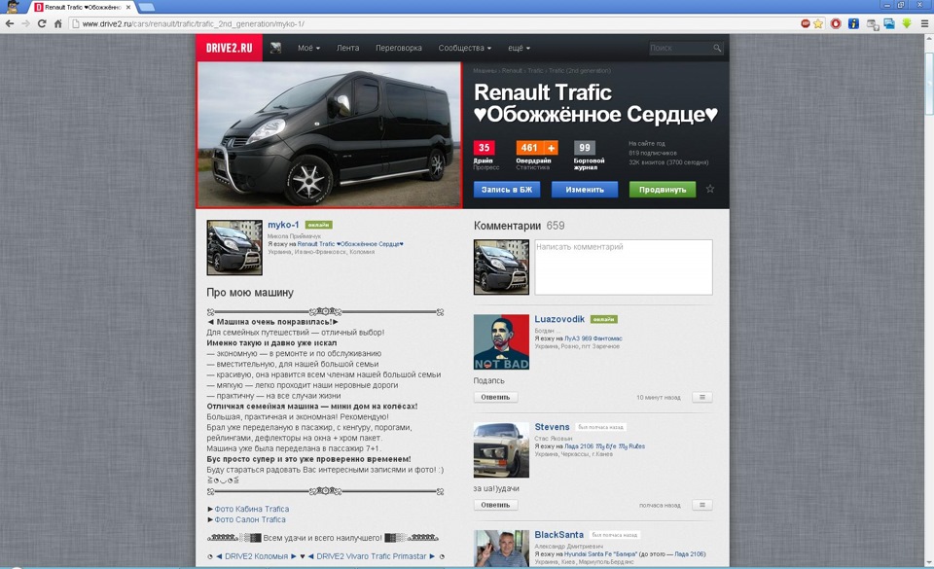
Task: Click the vertical page scrollbar thumb
Action: [929, 85]
